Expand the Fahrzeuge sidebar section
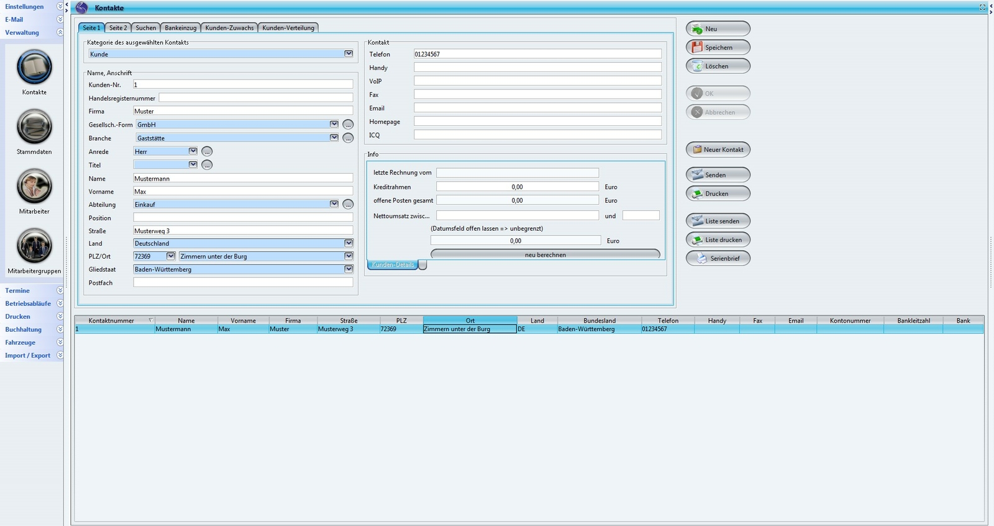The height and width of the screenshot is (526, 994). coord(60,342)
